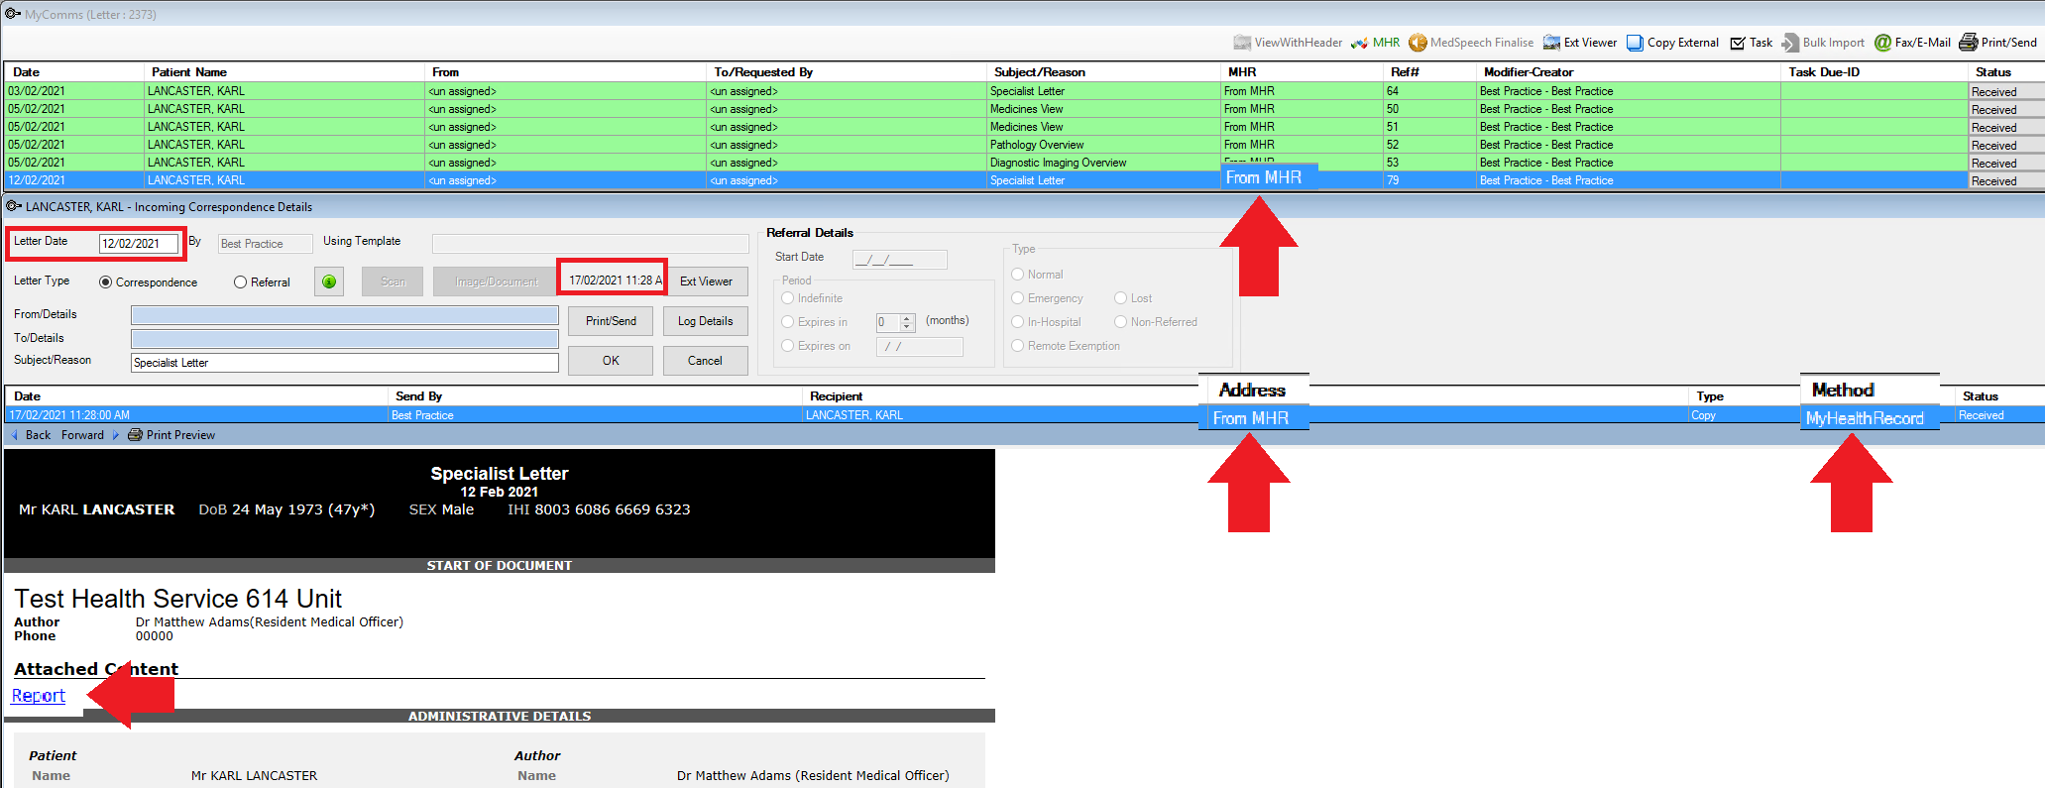Click the MyComms window title icon
This screenshot has height=788, width=2045.
(13, 14)
